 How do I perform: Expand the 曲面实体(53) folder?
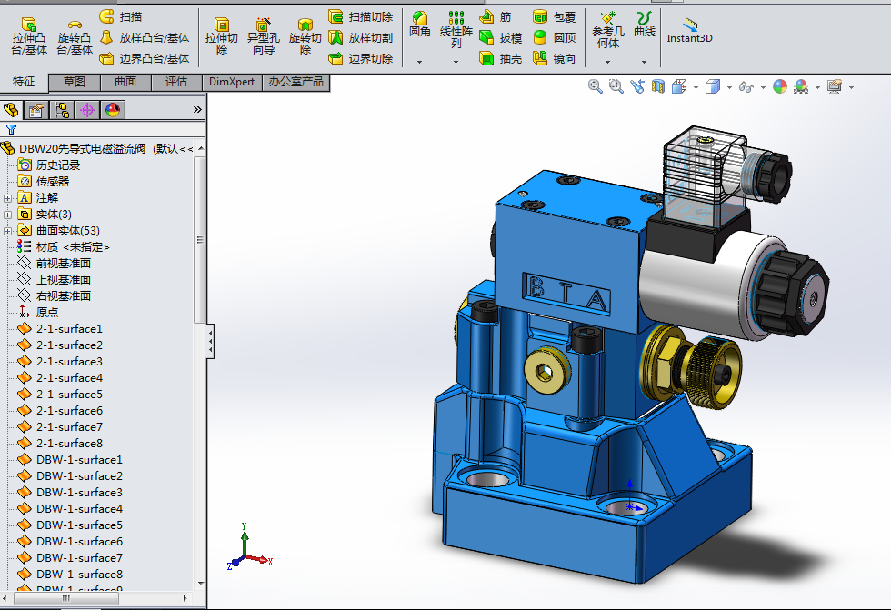8,231
